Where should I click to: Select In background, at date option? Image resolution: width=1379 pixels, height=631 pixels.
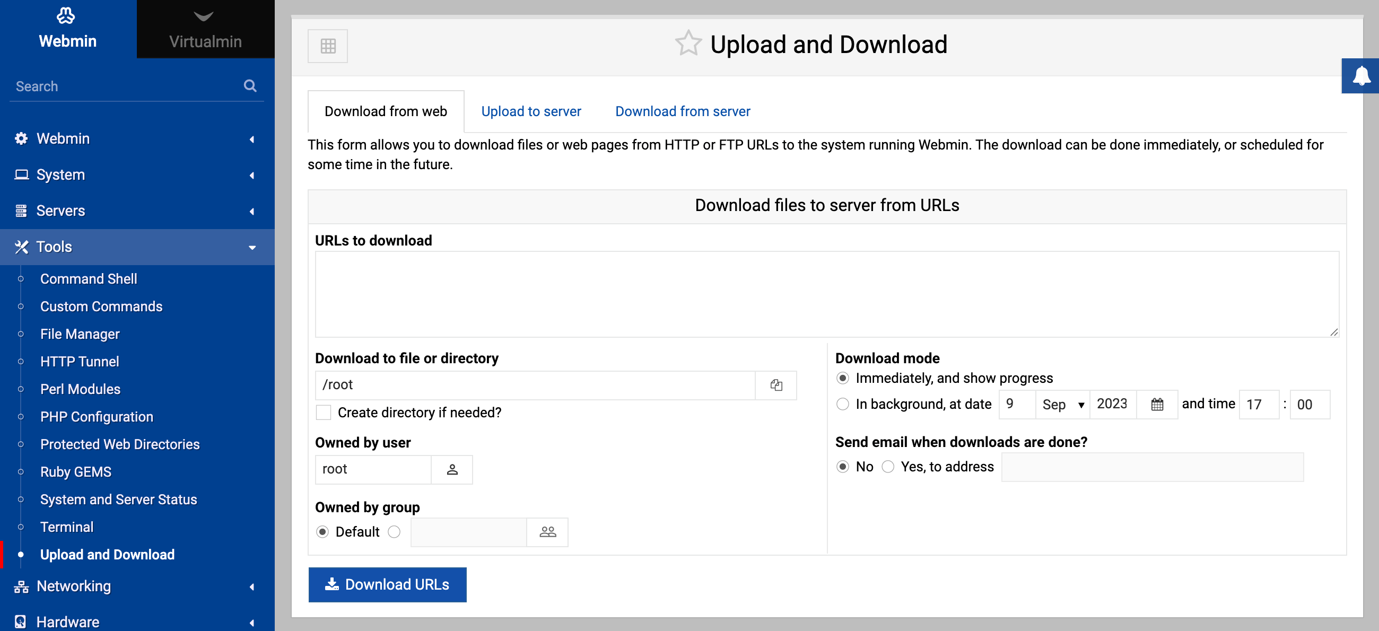(843, 404)
